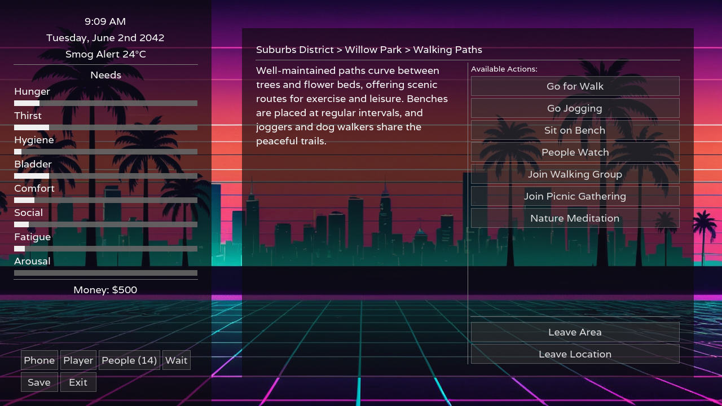The width and height of the screenshot is (722, 406).
Task: Click the date Tuesday, June 2nd 2042
Action: 105,38
